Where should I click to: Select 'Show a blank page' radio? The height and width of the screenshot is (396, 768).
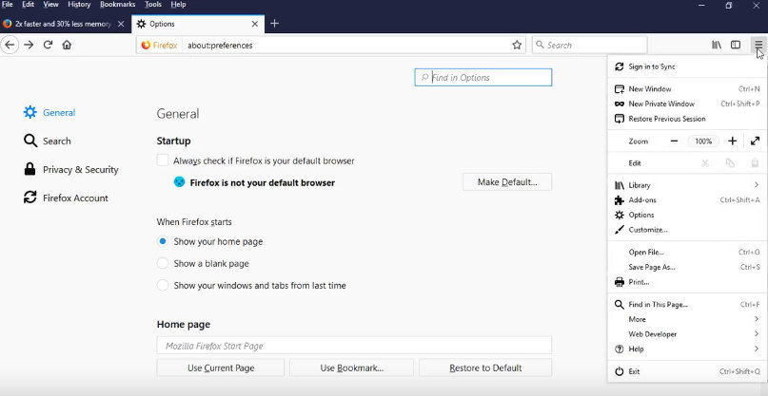(163, 263)
